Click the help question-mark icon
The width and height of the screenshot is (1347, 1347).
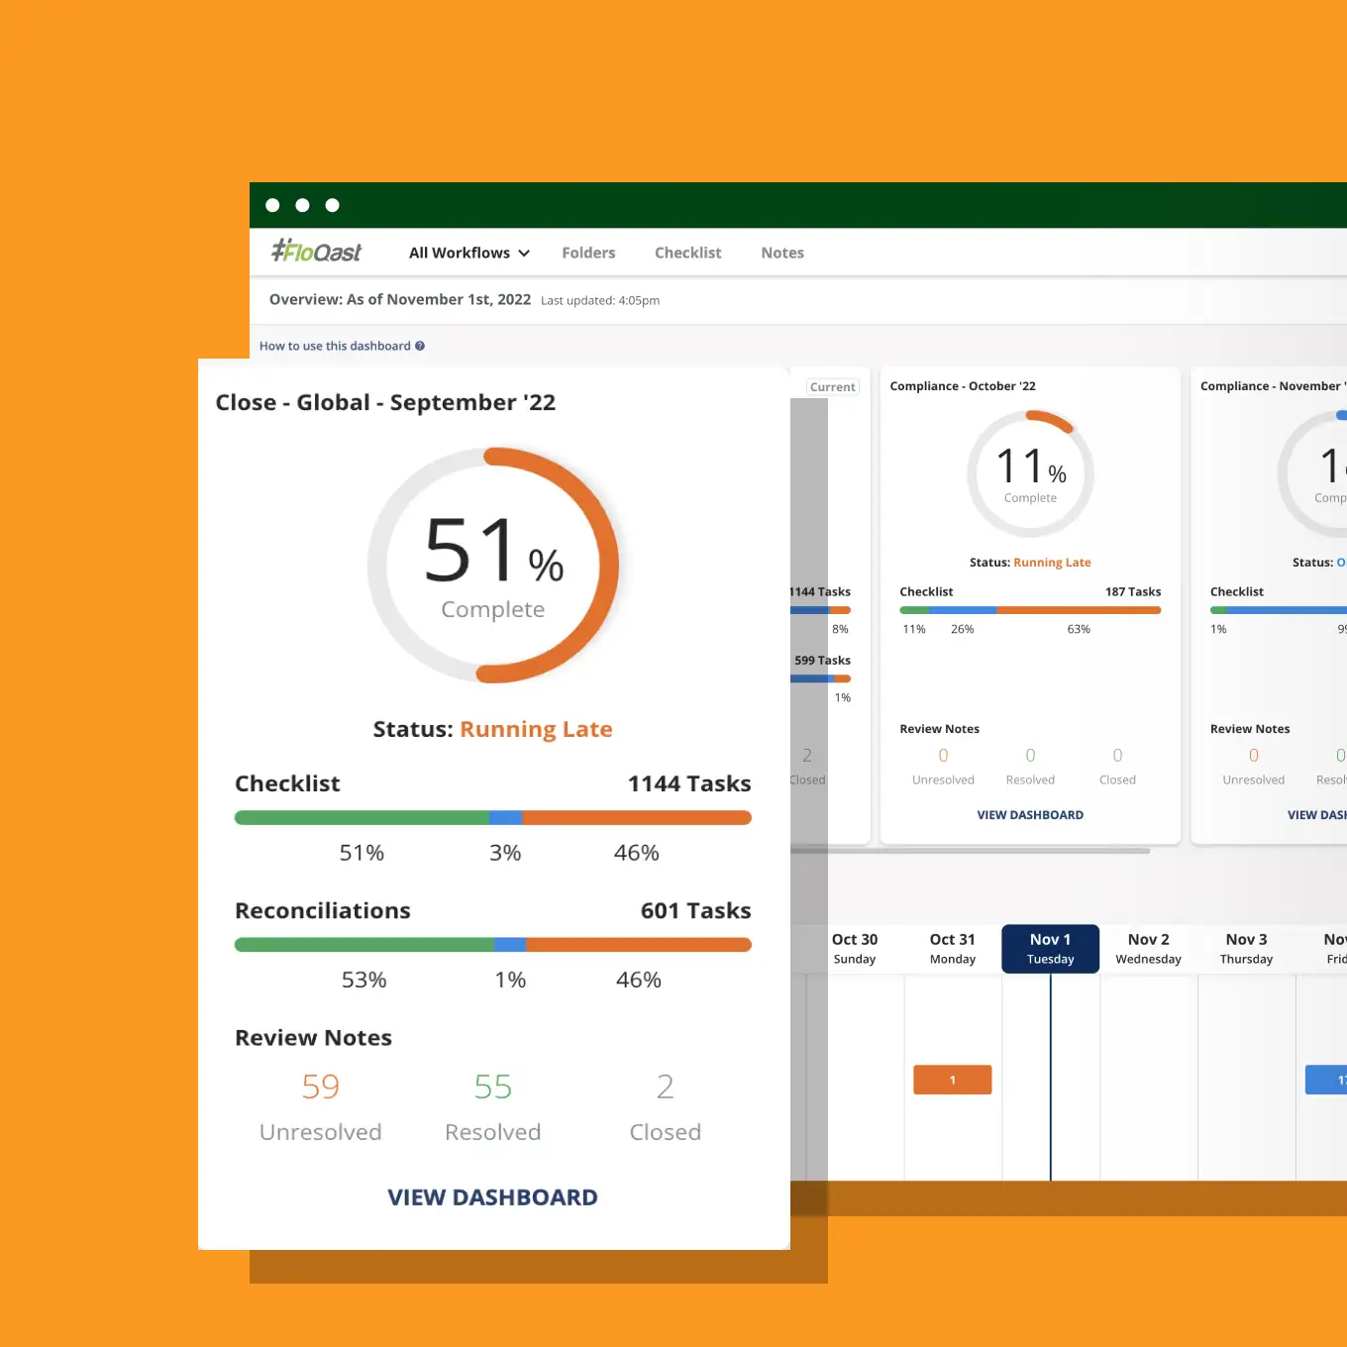pos(420,346)
